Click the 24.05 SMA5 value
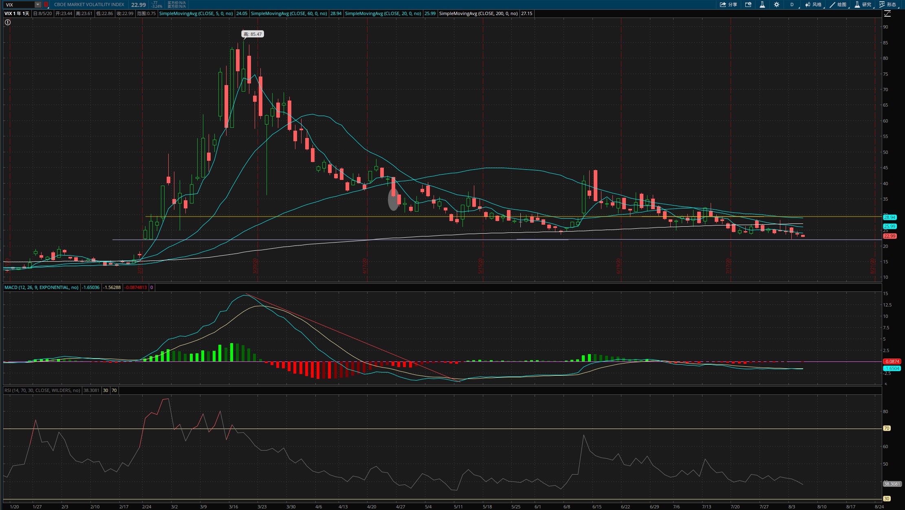This screenshot has height=510, width=905. [242, 13]
